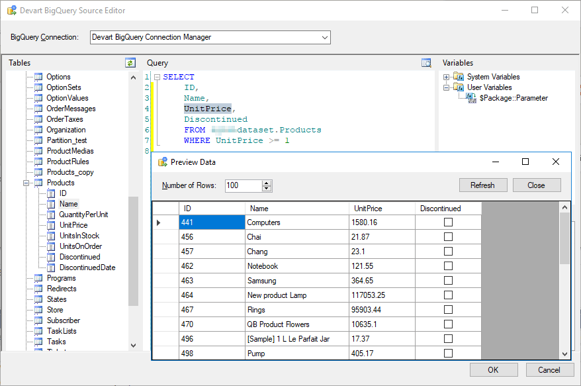Click the UnitPrice column icon under Products
Viewport: 581px width, 386px height.
[x=51, y=224]
